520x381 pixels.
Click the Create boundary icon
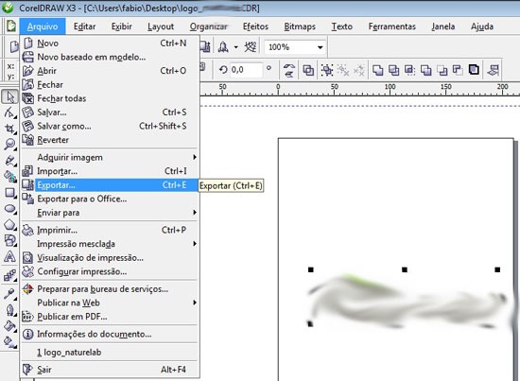coord(474,70)
